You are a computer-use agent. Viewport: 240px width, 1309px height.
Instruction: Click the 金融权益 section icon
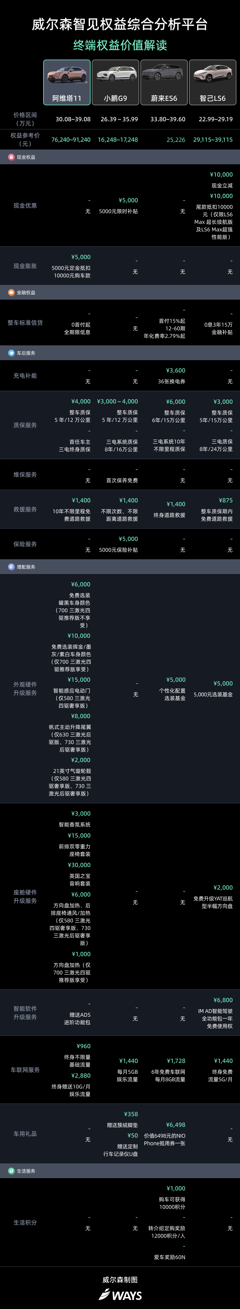click(x=11, y=293)
